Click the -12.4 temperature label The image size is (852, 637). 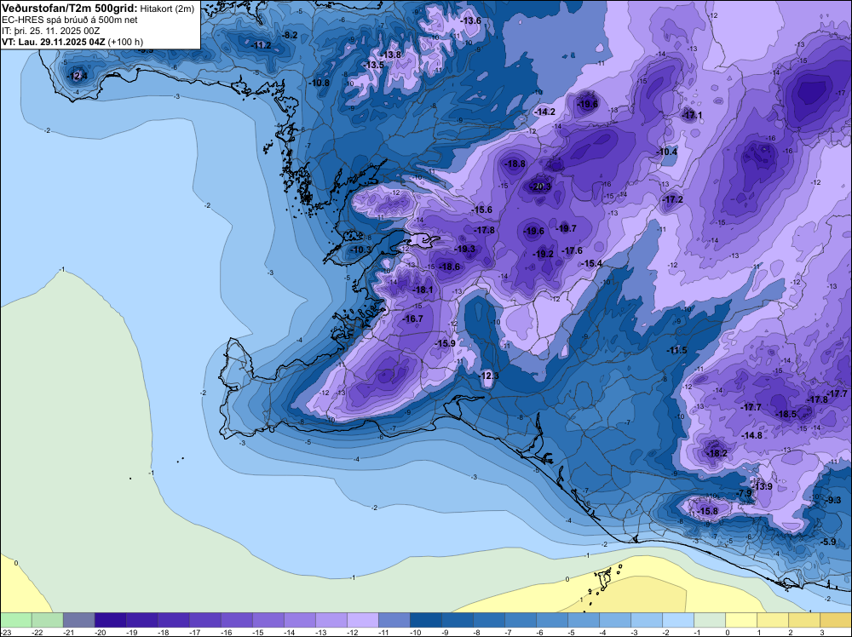tap(77, 76)
